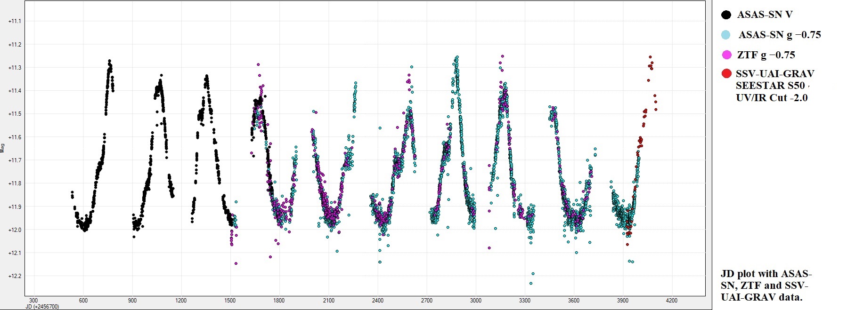Click the +11.1 magnitude axis label
The image size is (847, 310).
point(15,21)
